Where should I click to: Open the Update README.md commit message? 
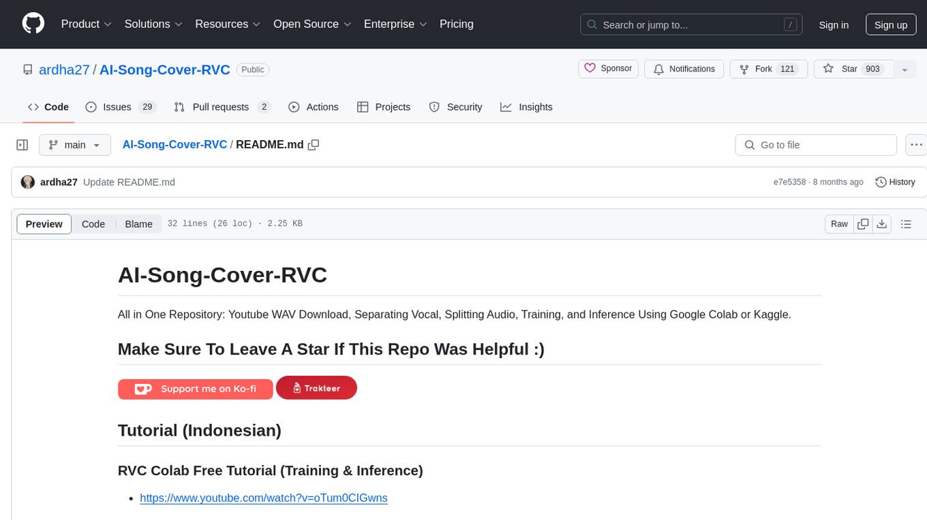(x=129, y=182)
